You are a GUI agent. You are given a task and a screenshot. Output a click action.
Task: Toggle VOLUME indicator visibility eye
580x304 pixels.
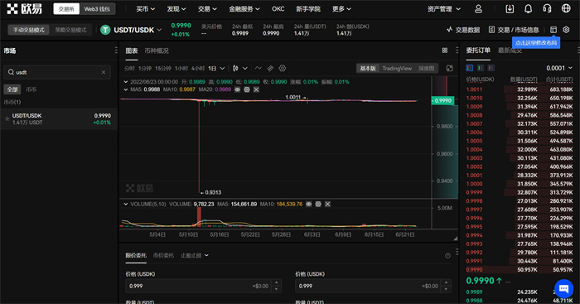pyautogui.click(x=308, y=204)
